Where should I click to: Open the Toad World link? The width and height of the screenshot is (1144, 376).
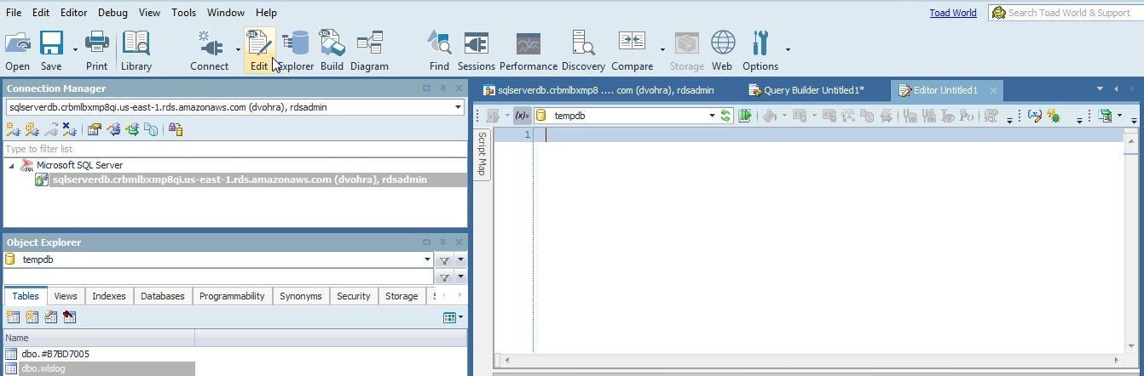pyautogui.click(x=953, y=13)
